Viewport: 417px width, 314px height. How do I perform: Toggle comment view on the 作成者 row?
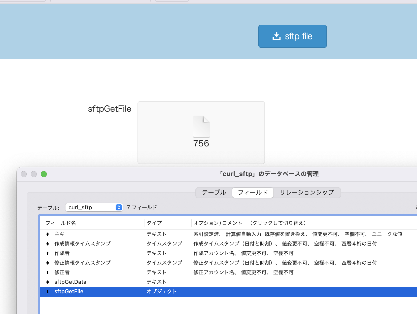click(243, 253)
